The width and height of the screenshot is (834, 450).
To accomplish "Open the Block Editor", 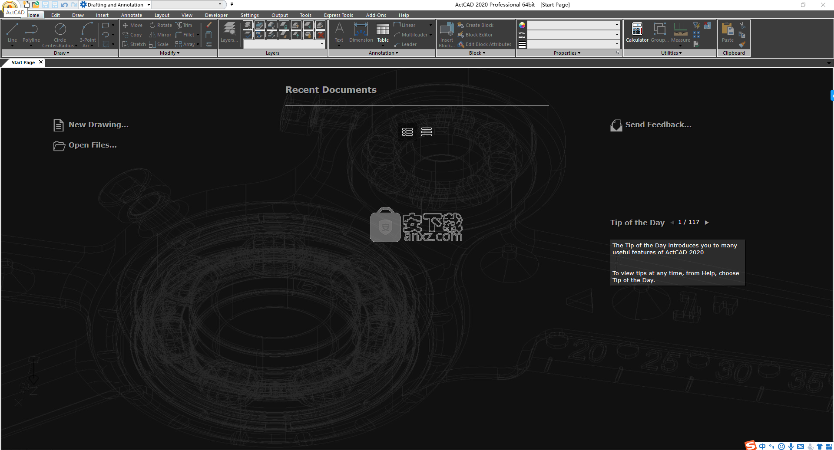I will click(475, 35).
